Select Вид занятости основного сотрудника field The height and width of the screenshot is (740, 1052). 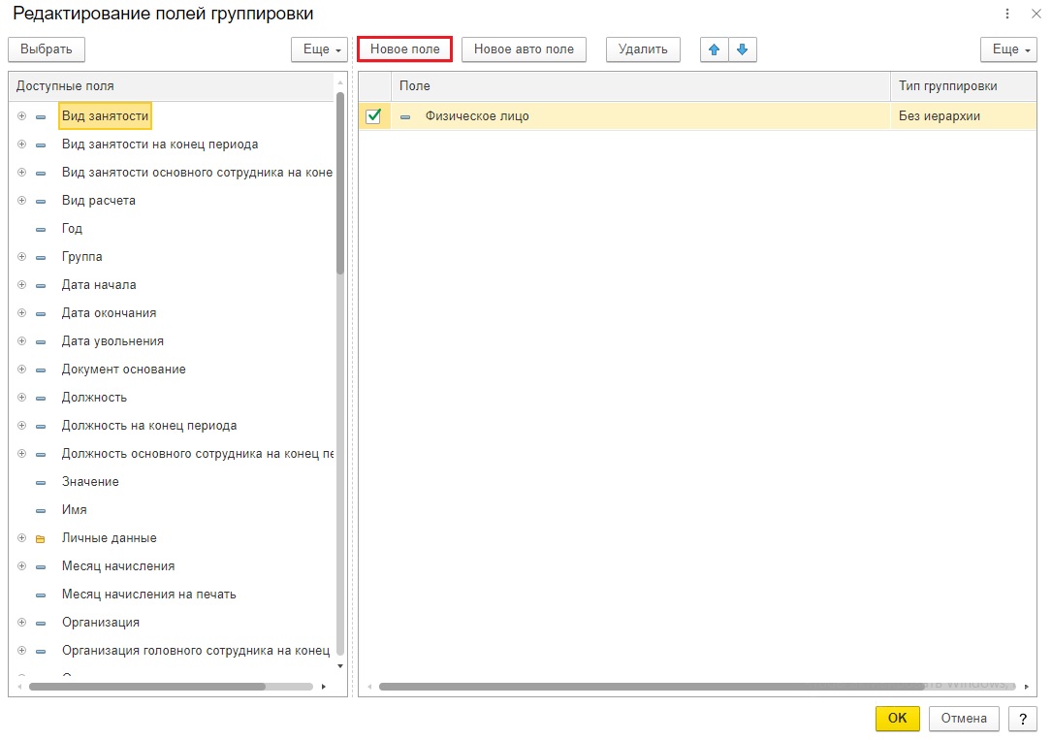point(197,173)
